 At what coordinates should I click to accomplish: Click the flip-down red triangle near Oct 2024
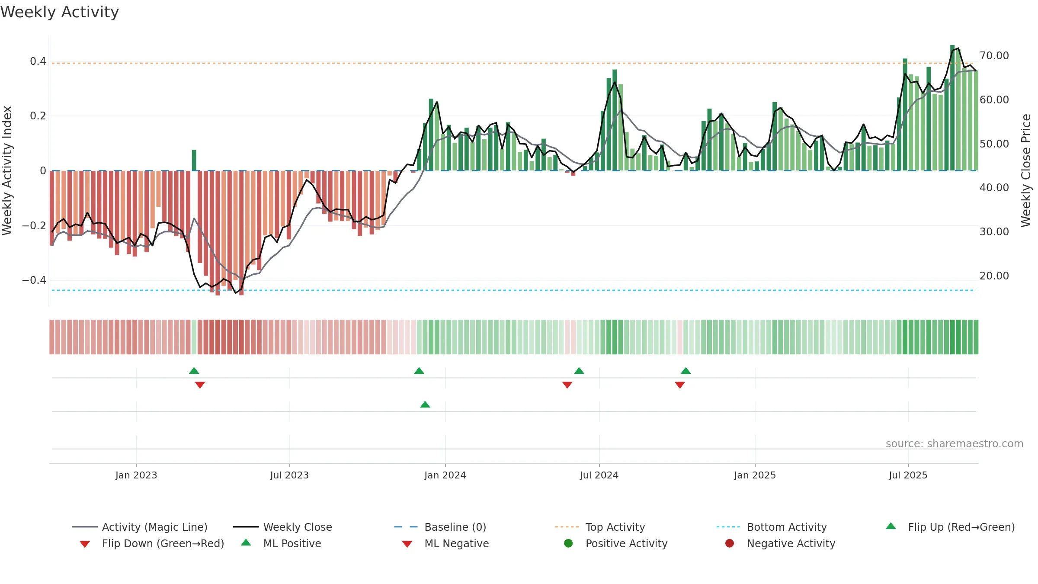(x=680, y=385)
